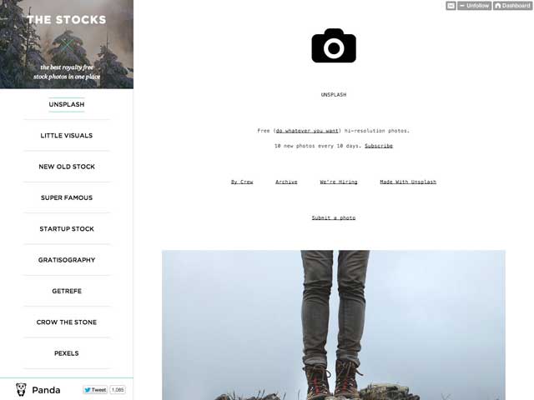
Task: Open the Dashboard button
Action: (512, 6)
